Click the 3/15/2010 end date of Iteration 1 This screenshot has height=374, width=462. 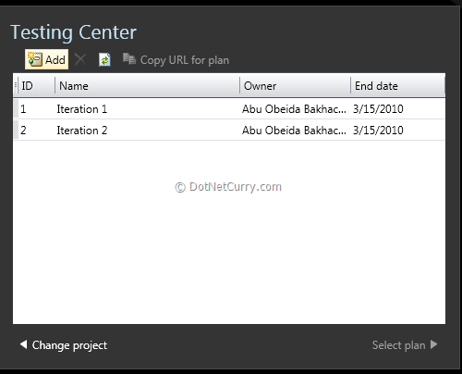click(x=378, y=109)
